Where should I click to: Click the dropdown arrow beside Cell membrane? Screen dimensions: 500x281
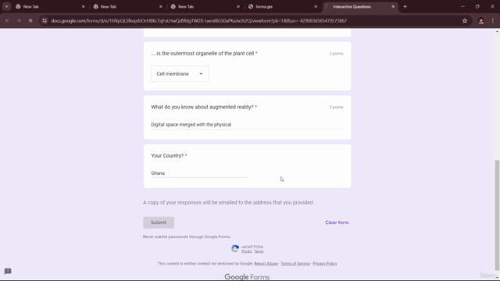(x=201, y=74)
